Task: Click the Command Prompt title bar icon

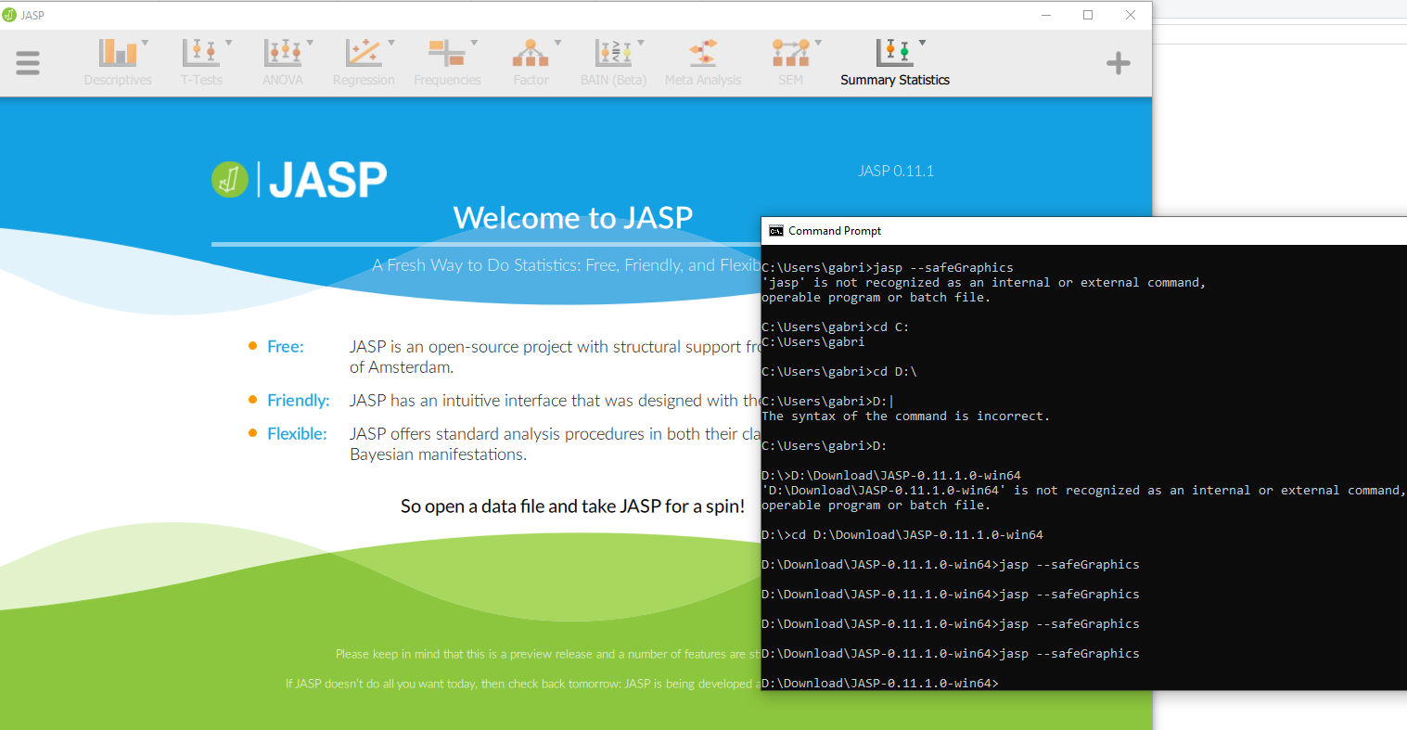Action: pyautogui.click(x=776, y=231)
